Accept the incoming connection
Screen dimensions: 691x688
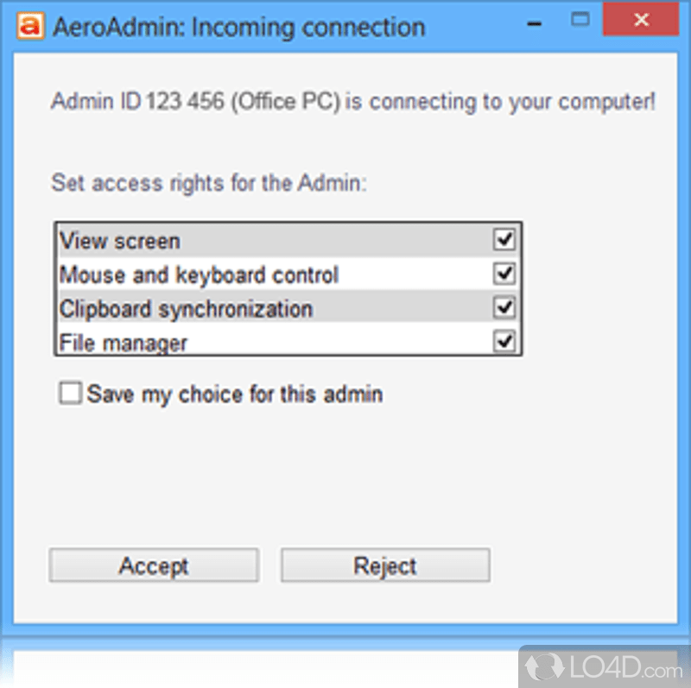click(x=154, y=565)
